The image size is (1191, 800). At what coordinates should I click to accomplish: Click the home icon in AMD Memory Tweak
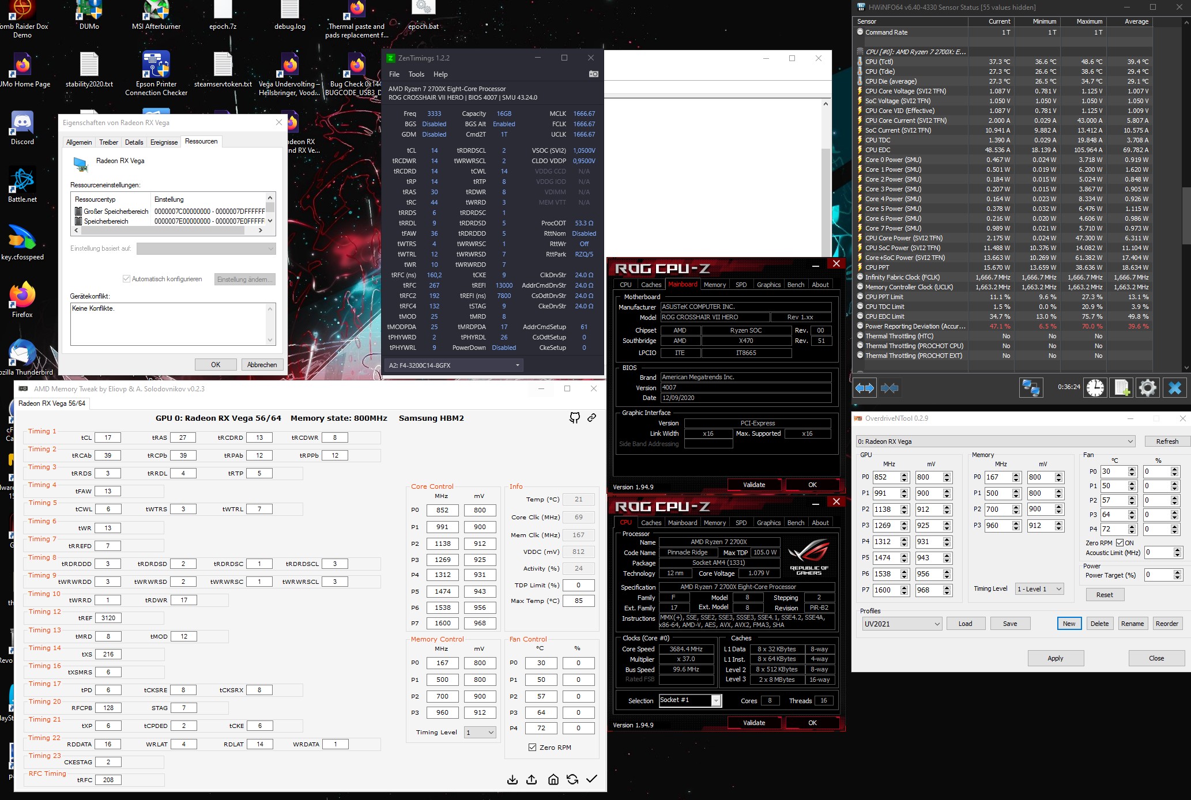coord(553,779)
